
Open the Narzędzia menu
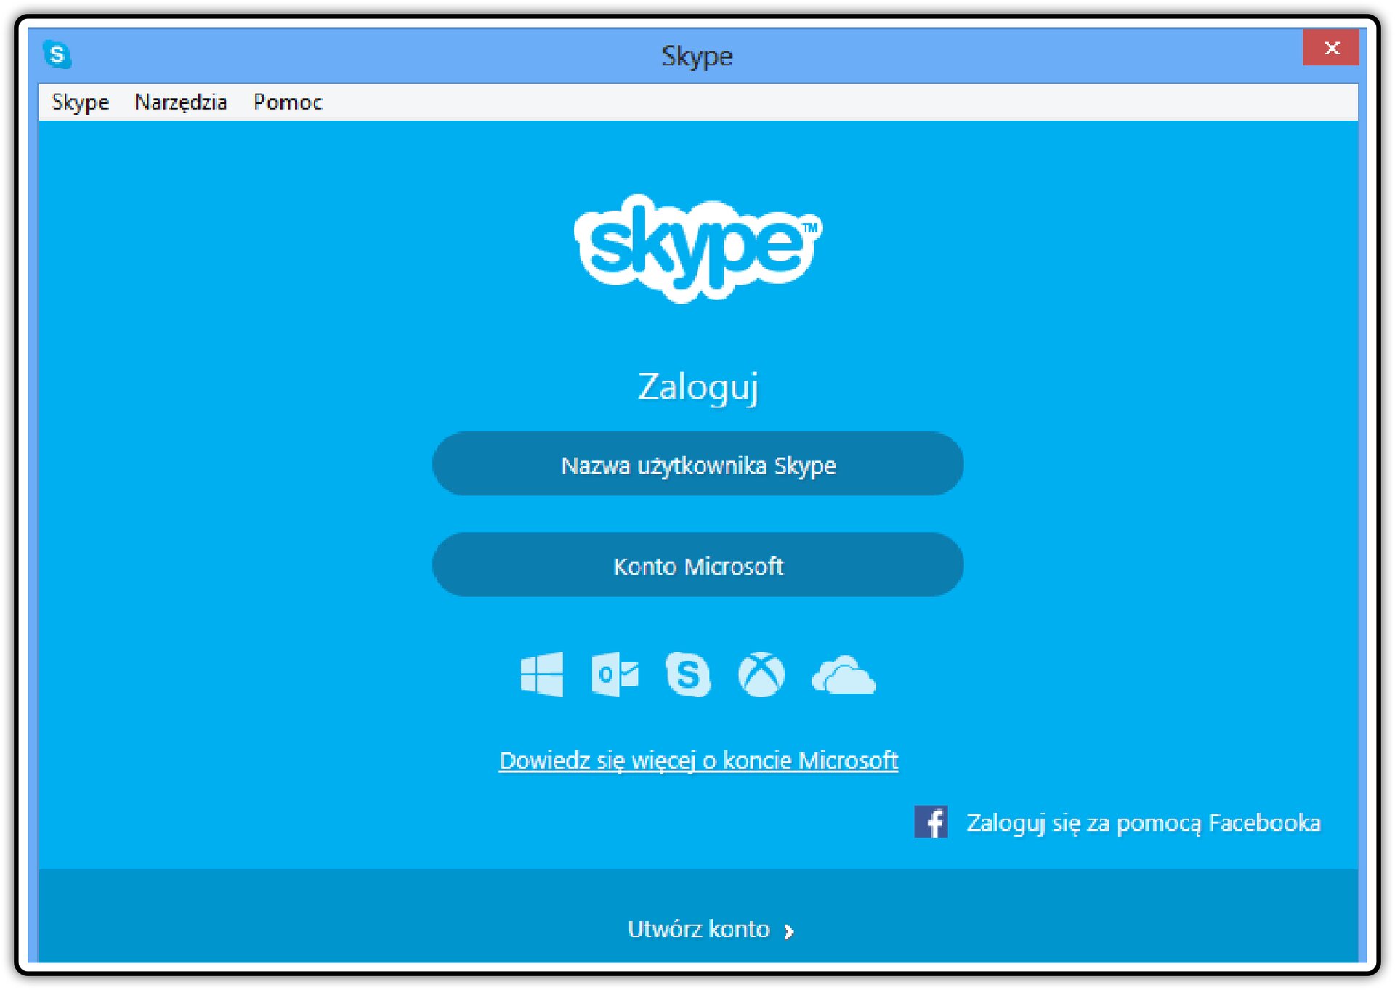point(181,102)
